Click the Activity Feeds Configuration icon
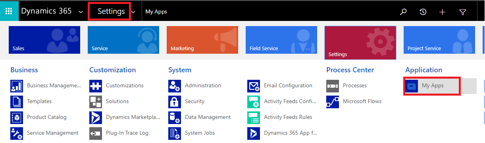The width and height of the screenshot is (485, 143). tap(254, 102)
